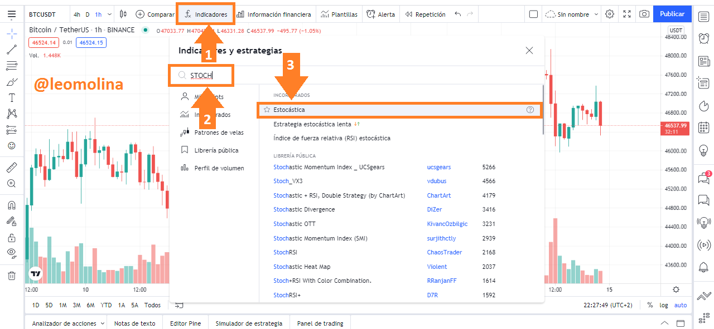Select Perfil de volumen category

212,168
